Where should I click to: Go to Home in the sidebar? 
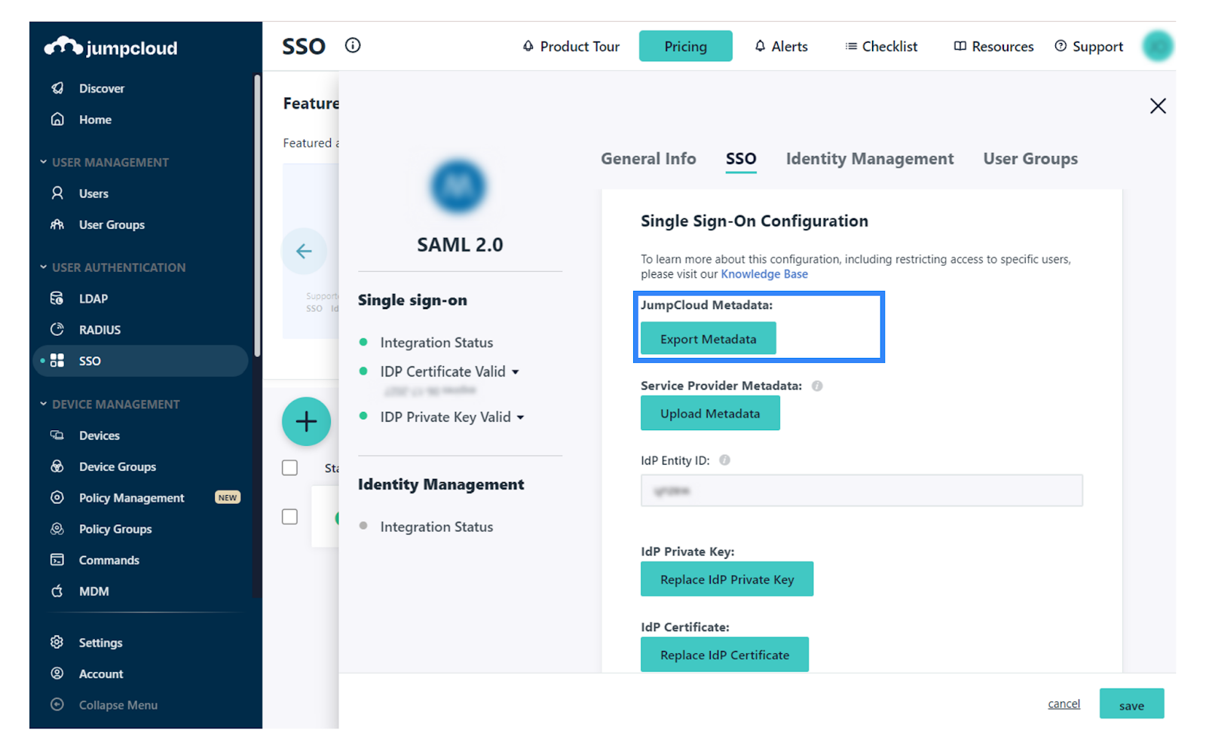click(x=95, y=119)
